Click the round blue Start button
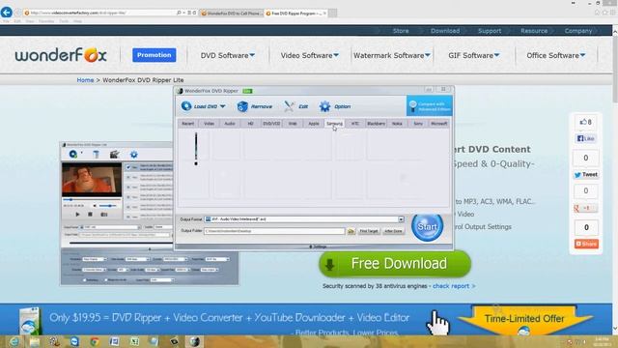This screenshot has height=348, width=618. click(x=427, y=226)
